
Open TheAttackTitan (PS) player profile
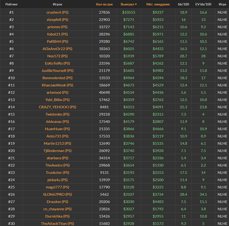[57, 223]
